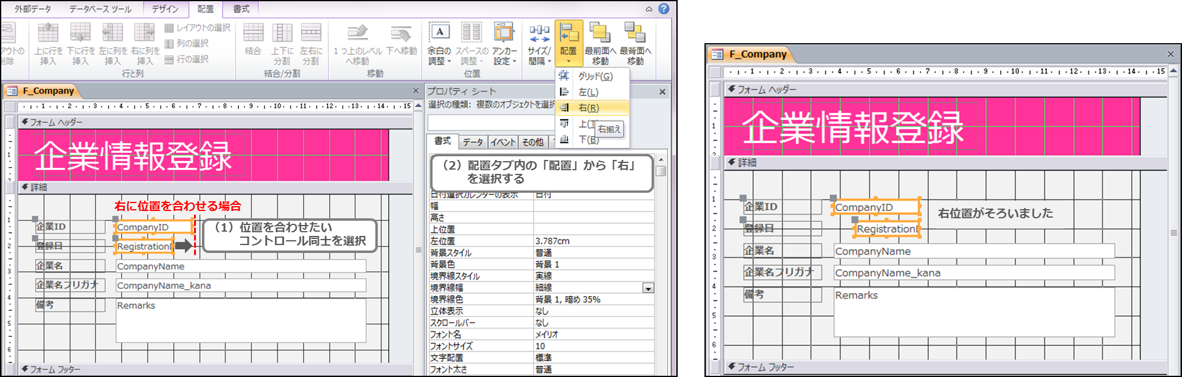Select the 書式 property sheet tab

tap(442, 141)
